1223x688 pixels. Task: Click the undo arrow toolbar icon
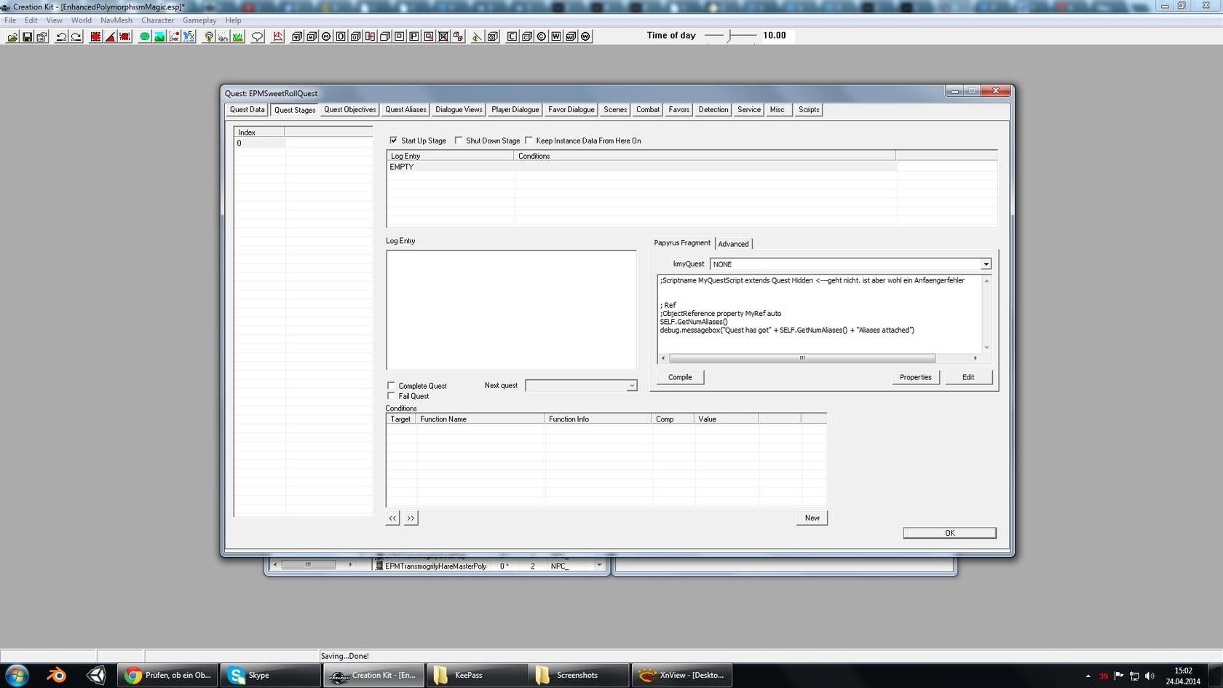point(62,36)
